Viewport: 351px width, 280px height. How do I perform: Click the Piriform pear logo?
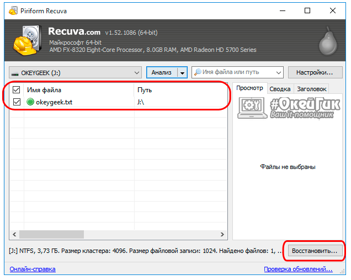(328, 41)
